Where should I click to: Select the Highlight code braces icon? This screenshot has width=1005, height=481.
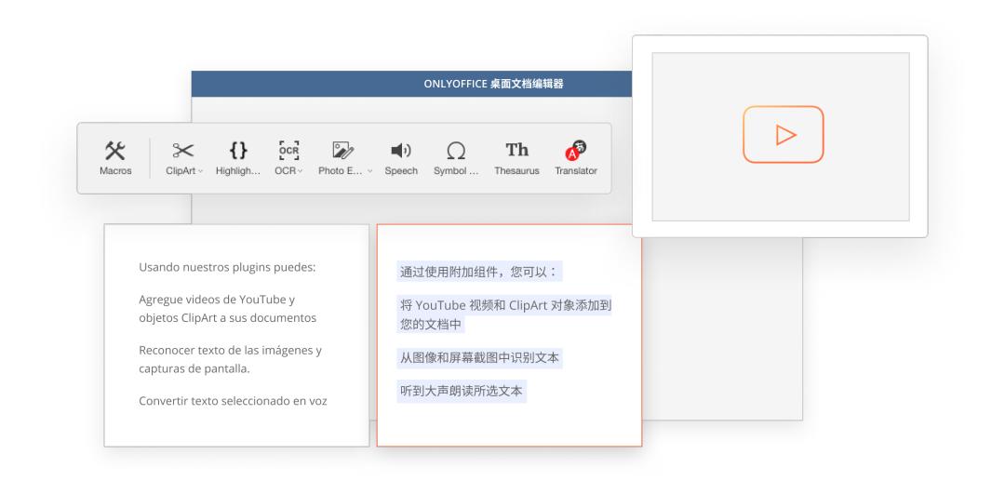tap(238, 151)
